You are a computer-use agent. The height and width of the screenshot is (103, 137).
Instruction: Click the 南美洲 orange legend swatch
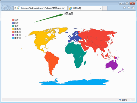[13, 32]
